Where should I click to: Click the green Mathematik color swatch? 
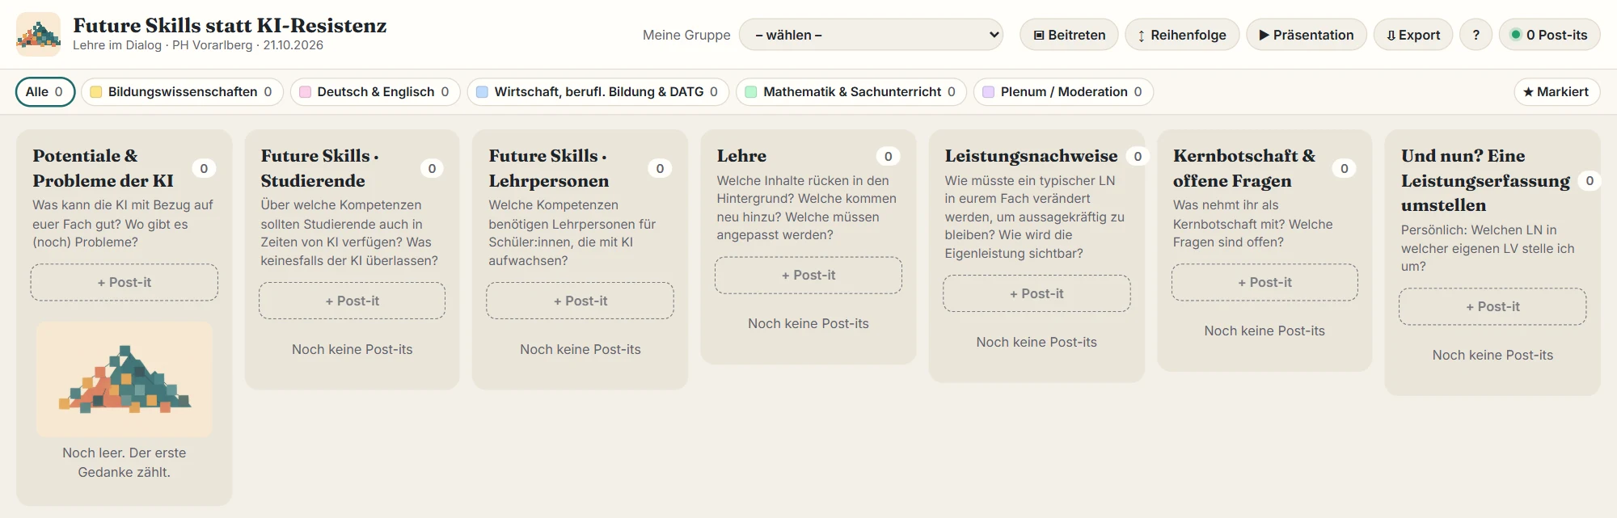tap(751, 92)
